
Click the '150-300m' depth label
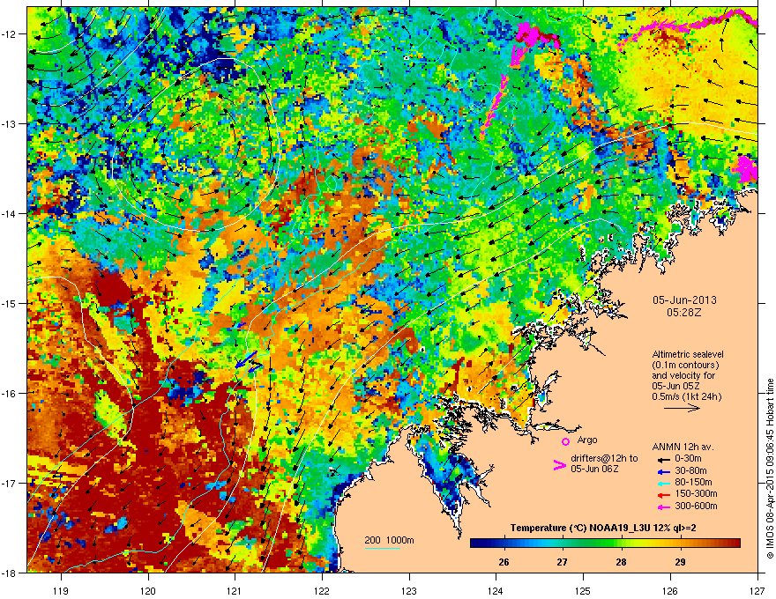pyautogui.click(x=696, y=493)
